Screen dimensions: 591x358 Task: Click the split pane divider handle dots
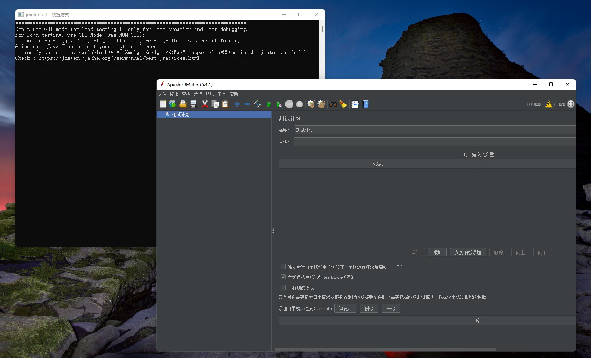[273, 231]
